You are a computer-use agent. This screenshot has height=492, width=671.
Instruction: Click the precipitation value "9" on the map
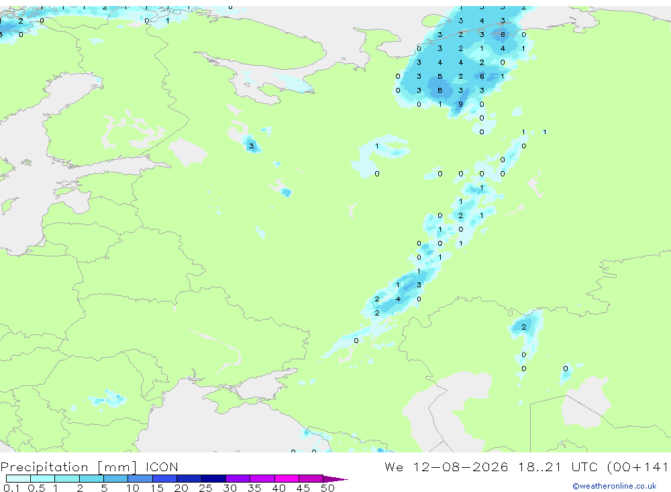tap(460, 104)
